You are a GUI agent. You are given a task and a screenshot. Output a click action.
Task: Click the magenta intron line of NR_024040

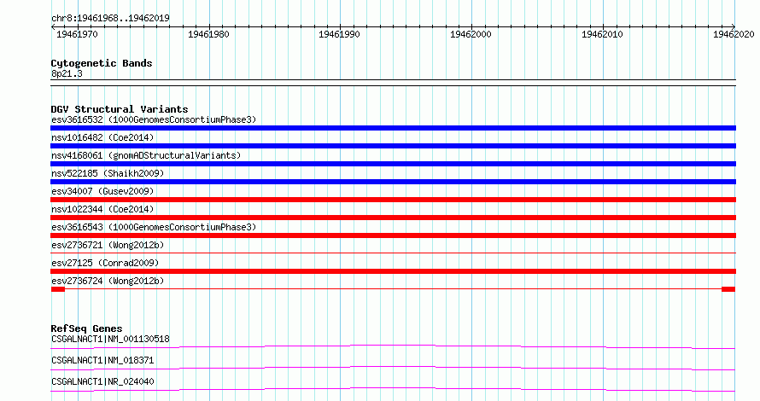393,389
